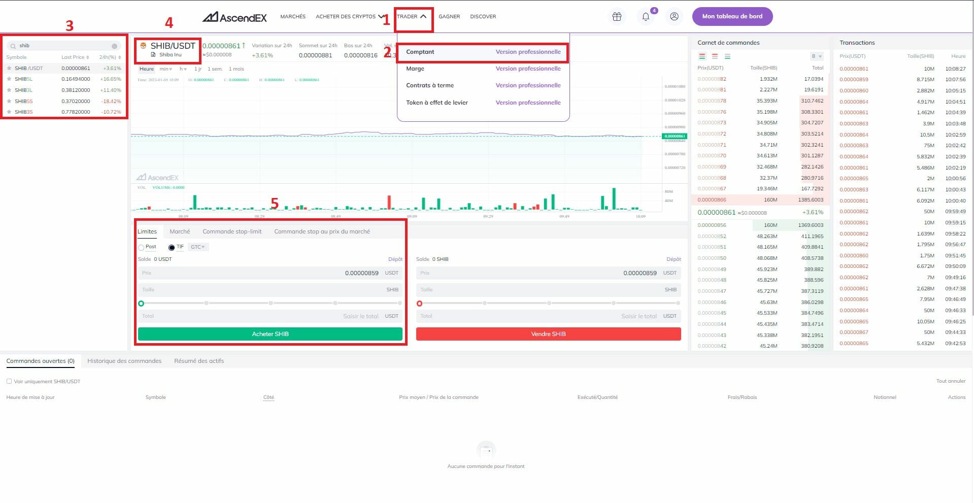Image resolution: width=974 pixels, height=503 pixels.
Task: Click Dépôt link next to SHIB balance
Action: (674, 259)
